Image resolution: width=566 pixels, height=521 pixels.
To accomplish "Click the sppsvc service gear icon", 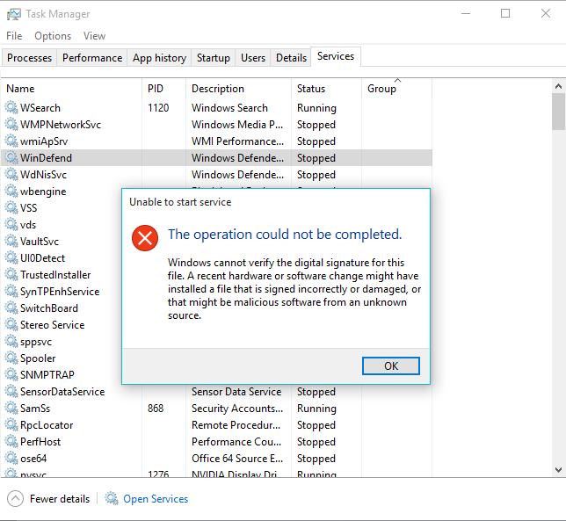I will (x=11, y=341).
